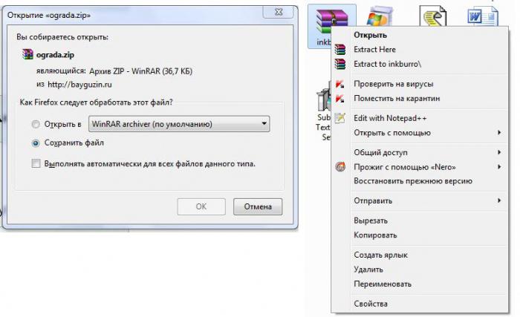Click the WinRAR icon next to Extract Here

(340, 50)
